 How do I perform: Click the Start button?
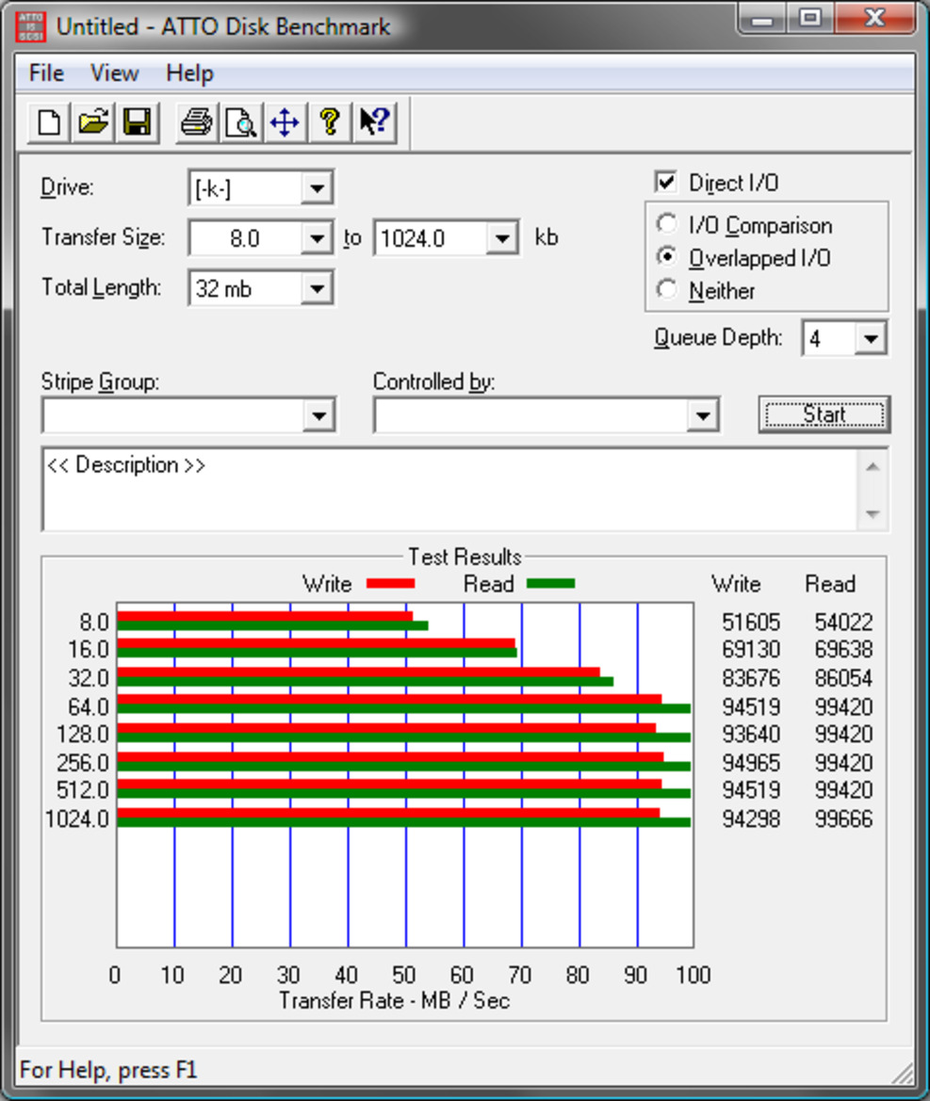tap(824, 414)
